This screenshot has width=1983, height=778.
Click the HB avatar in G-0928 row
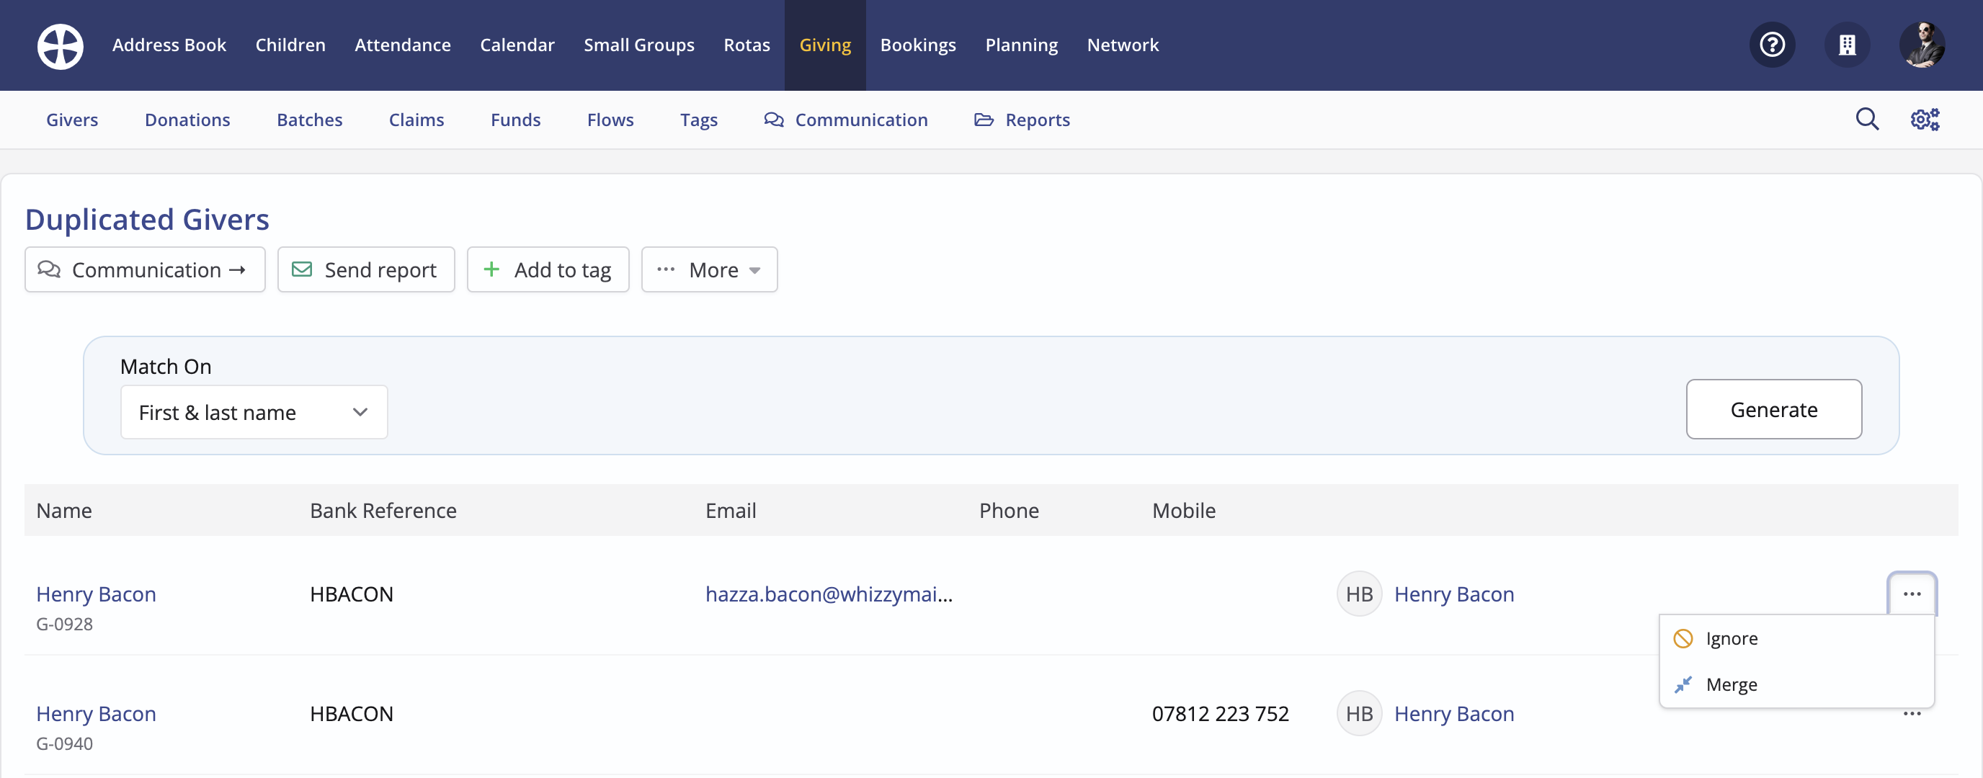(1359, 594)
